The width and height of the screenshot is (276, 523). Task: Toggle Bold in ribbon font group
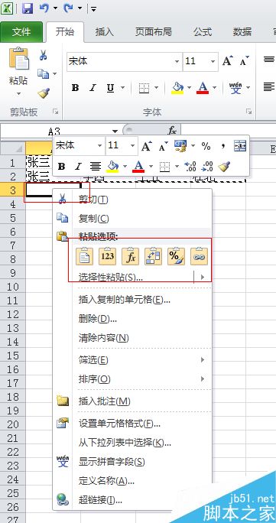[x=76, y=88]
